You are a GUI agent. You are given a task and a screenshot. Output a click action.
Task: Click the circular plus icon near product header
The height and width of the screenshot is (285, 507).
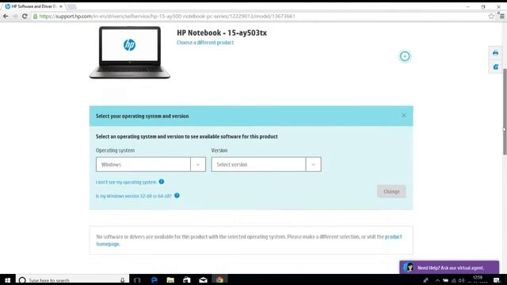[x=405, y=56]
